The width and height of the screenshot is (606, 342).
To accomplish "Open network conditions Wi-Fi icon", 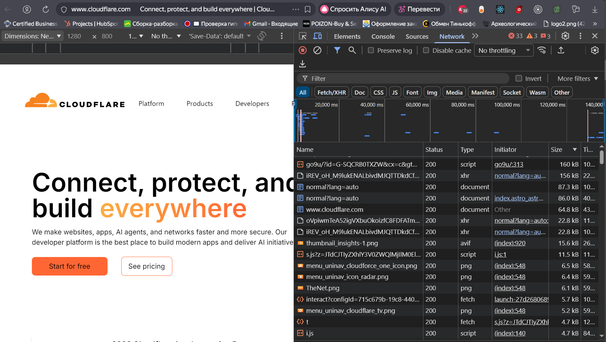I will click(x=542, y=50).
